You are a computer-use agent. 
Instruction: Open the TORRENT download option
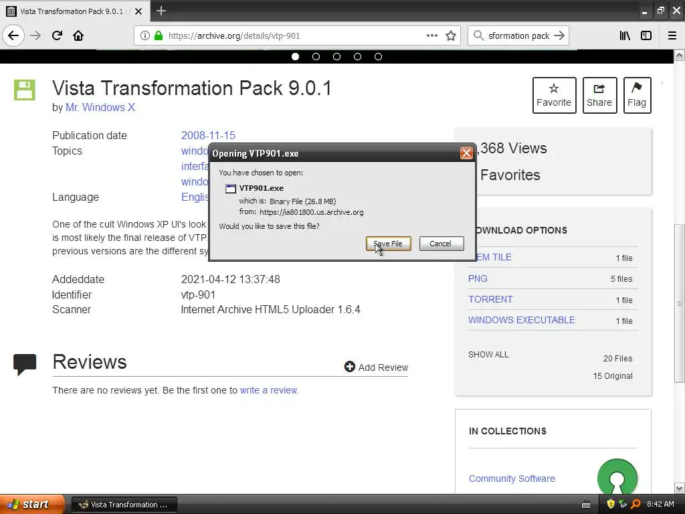pyautogui.click(x=490, y=299)
